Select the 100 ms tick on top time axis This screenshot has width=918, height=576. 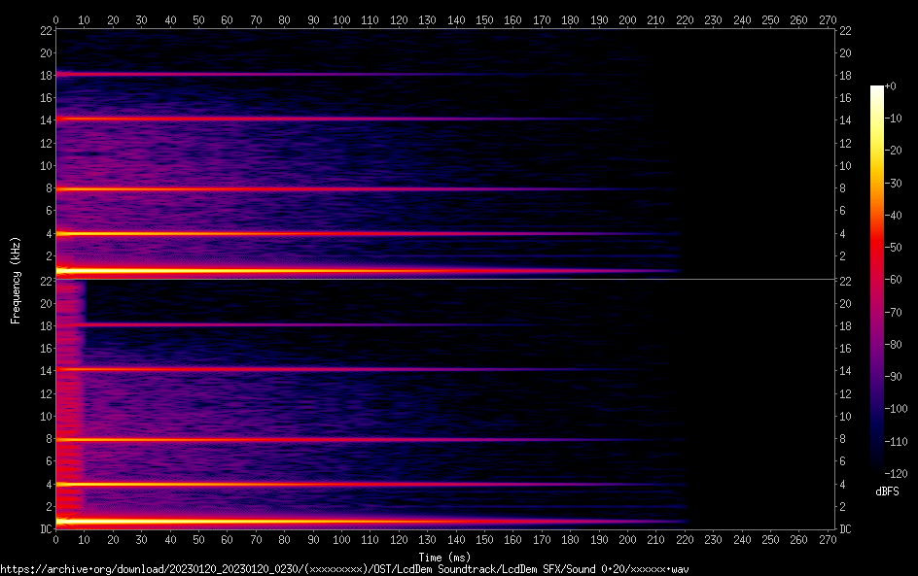(x=342, y=18)
